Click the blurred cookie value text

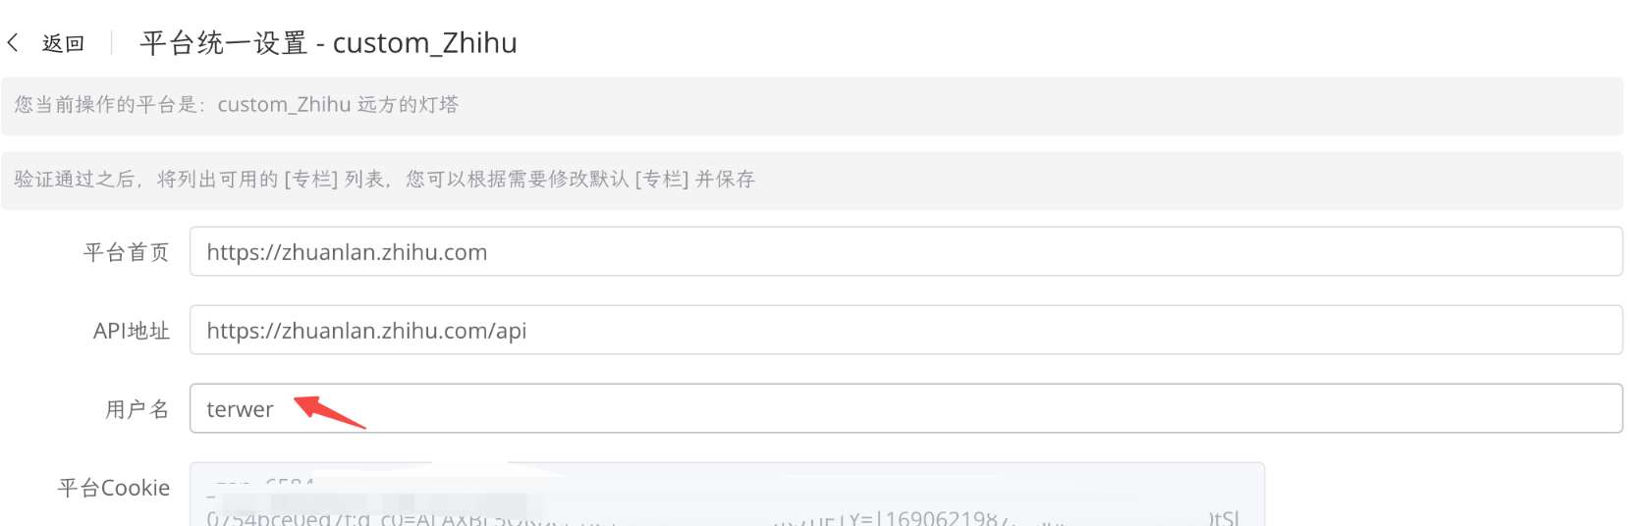(723, 500)
